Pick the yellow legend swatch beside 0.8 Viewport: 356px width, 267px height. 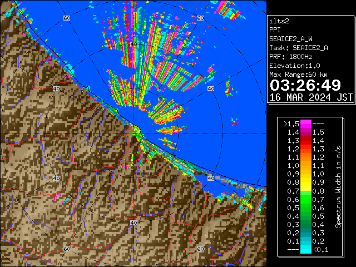tap(306, 182)
